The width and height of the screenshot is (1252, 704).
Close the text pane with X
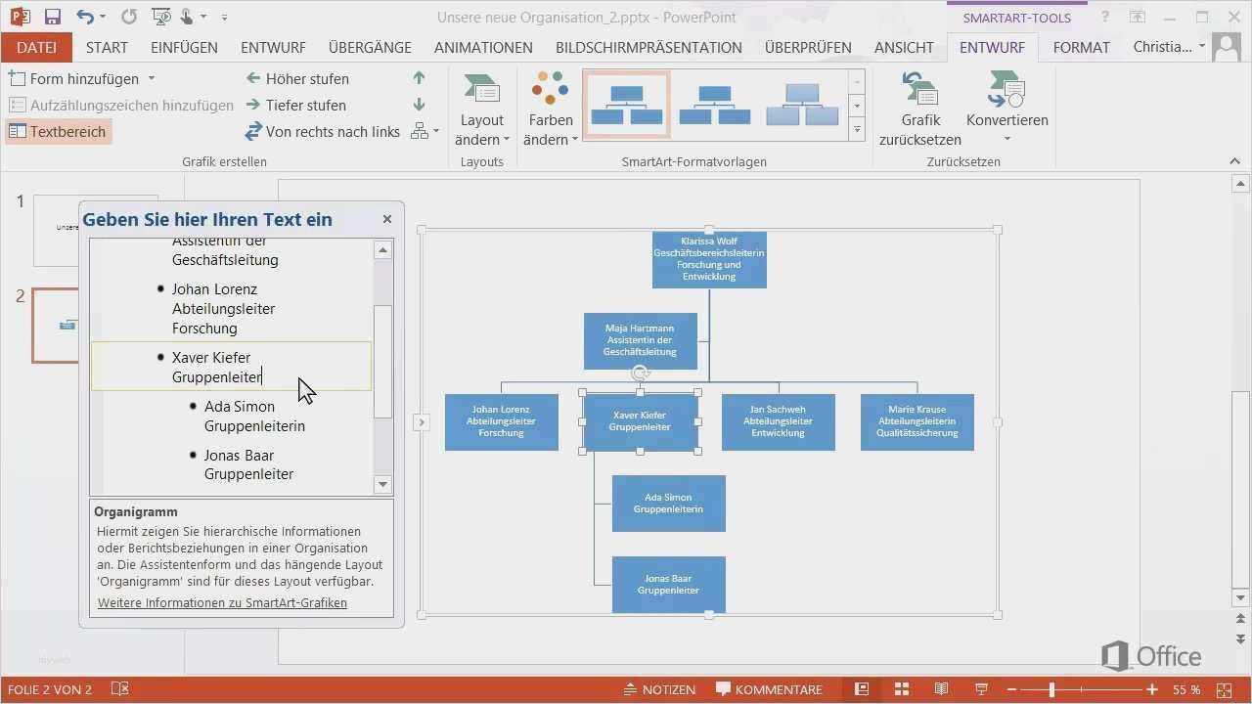pyautogui.click(x=387, y=219)
